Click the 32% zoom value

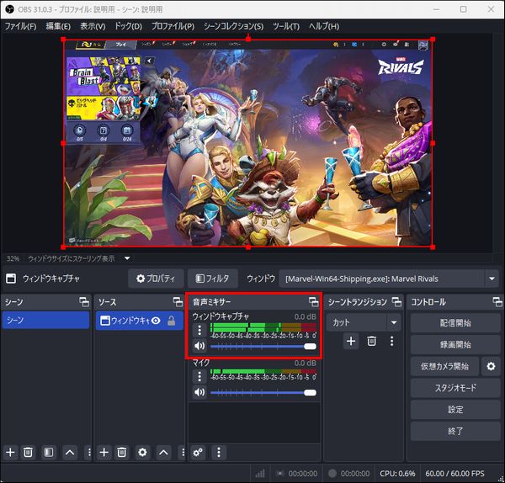(x=13, y=258)
